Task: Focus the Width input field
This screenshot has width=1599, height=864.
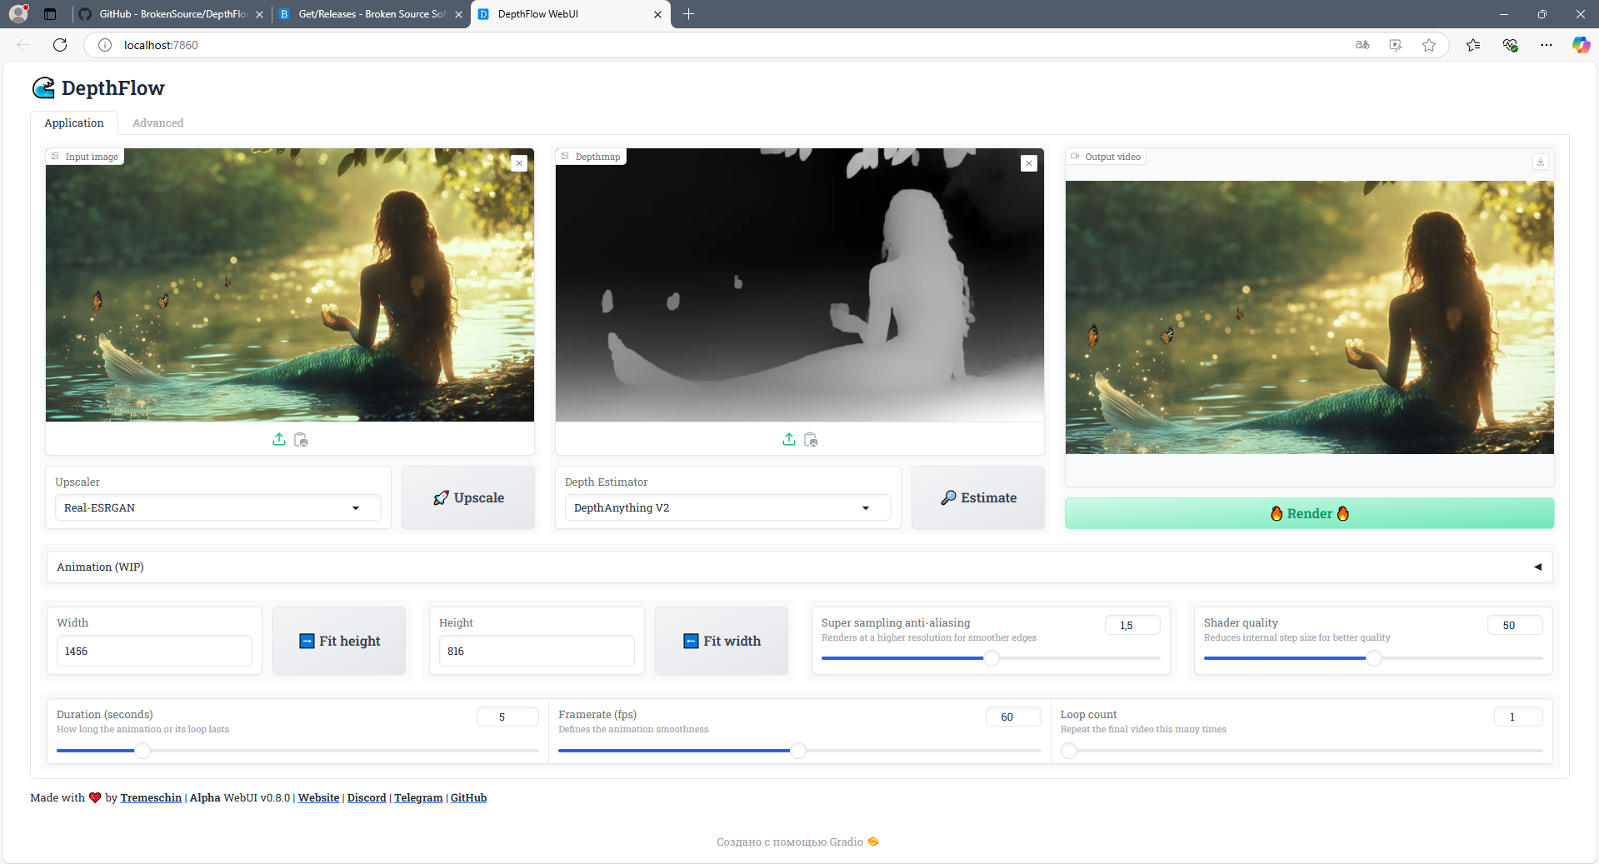Action: click(x=154, y=651)
